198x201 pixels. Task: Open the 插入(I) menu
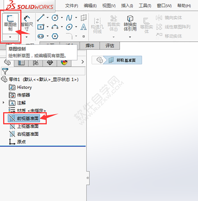coord(127,6)
